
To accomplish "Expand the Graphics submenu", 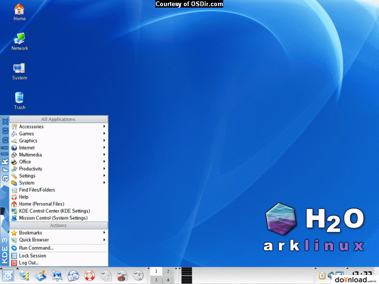I will click(58, 141).
